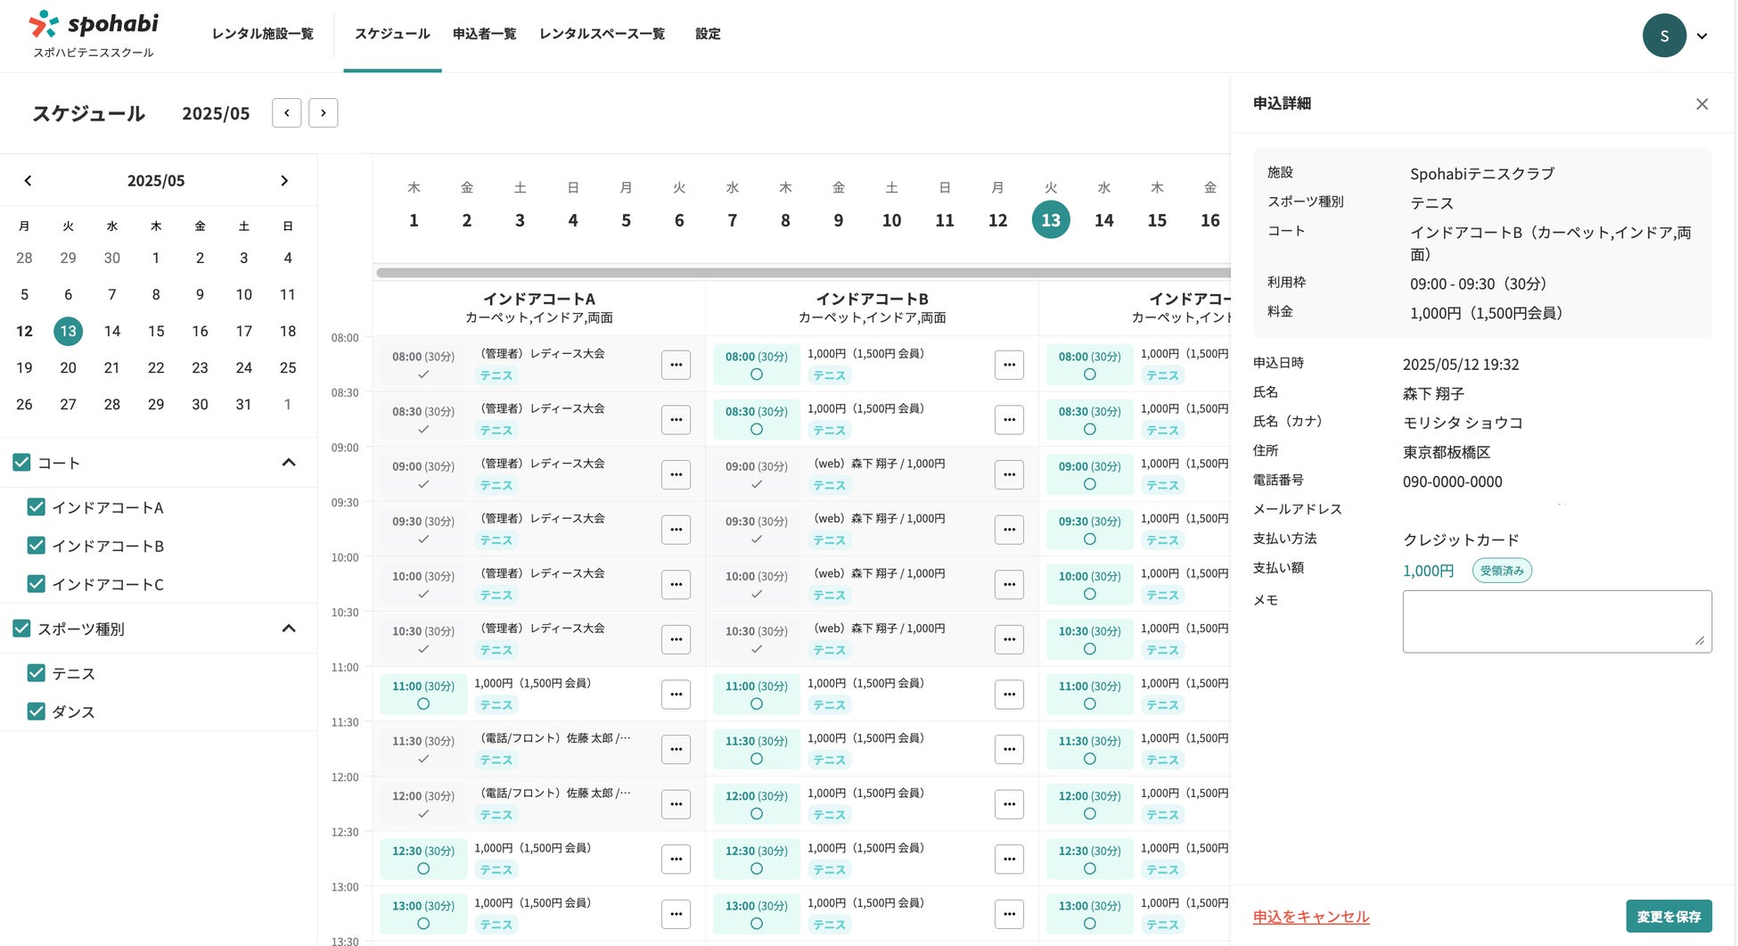Select インドアコートB 08:00 available slot

[757, 365]
